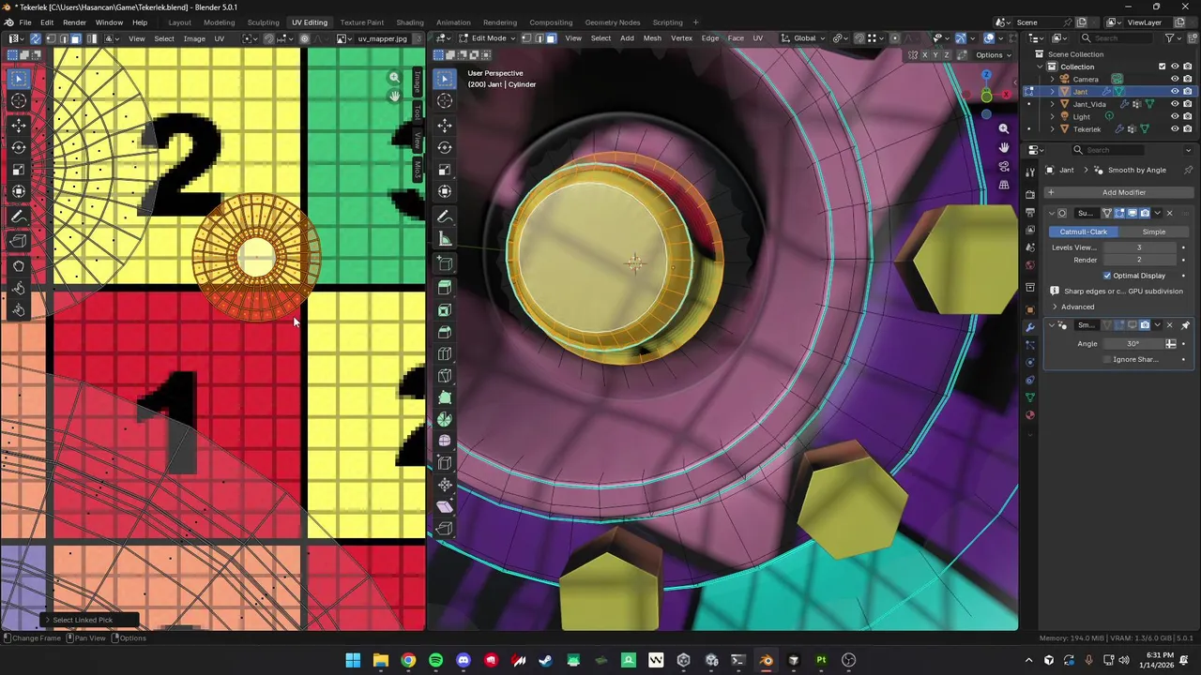Choose the Poly Build tool
This screenshot has width=1201, height=675.
[445, 397]
